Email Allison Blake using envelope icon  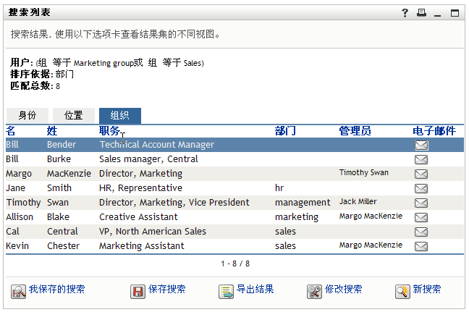(x=421, y=217)
